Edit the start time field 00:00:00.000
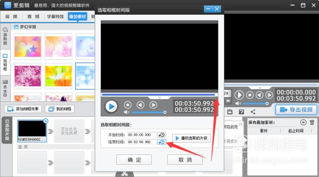 click(x=142, y=135)
